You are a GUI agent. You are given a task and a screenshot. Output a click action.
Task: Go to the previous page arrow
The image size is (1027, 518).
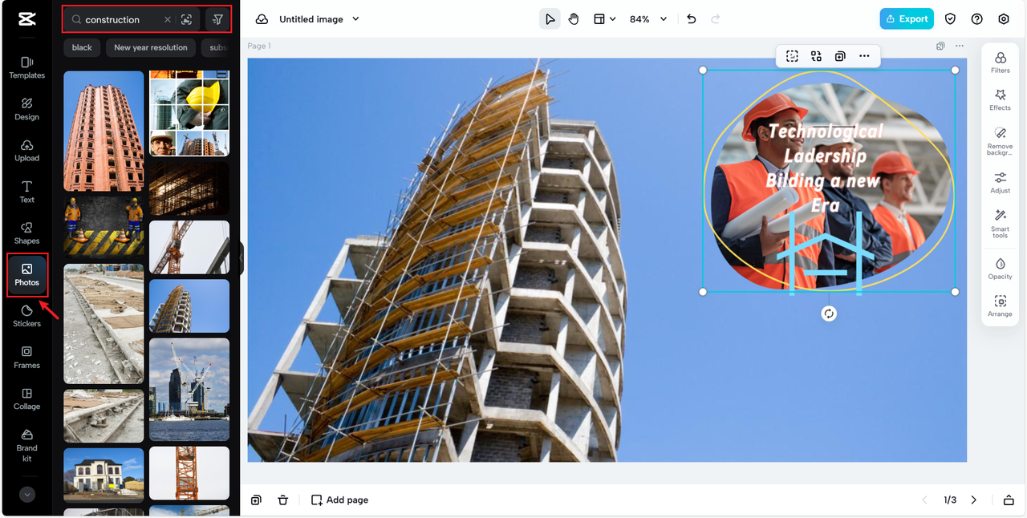pos(924,500)
